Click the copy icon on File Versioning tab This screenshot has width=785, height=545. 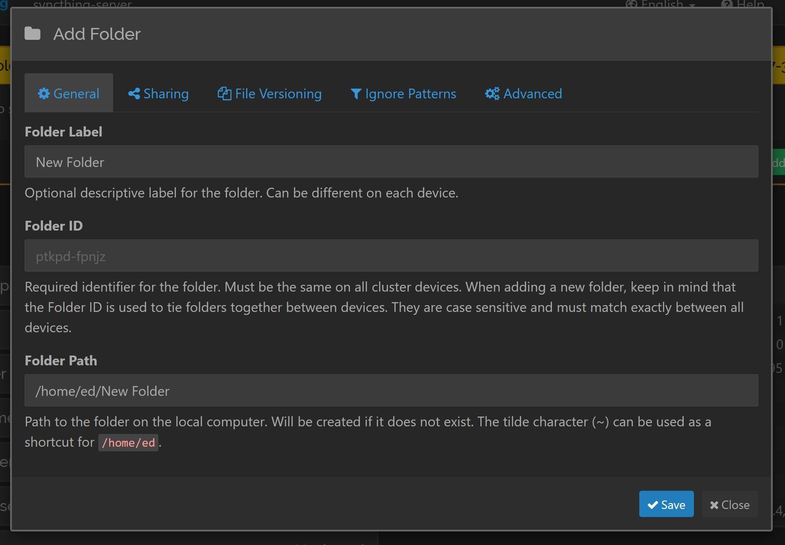tap(224, 94)
